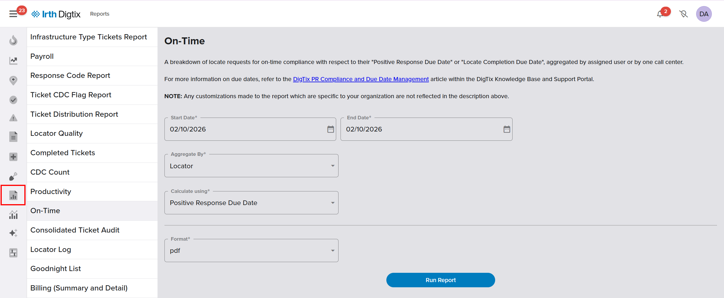Select Response Code Report
Viewport: 724px width, 298px height.
[x=92, y=76]
